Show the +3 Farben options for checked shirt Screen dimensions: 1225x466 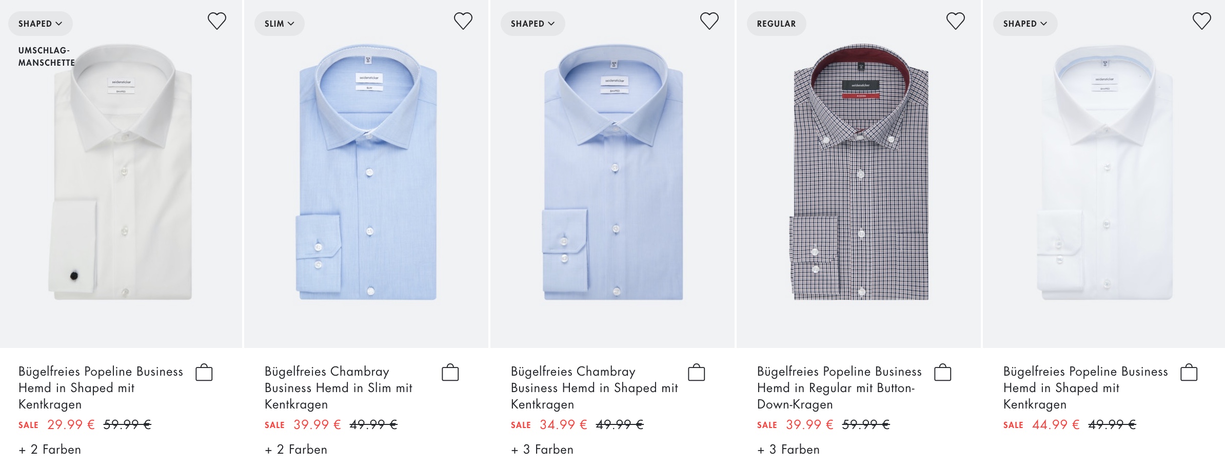[788, 450]
